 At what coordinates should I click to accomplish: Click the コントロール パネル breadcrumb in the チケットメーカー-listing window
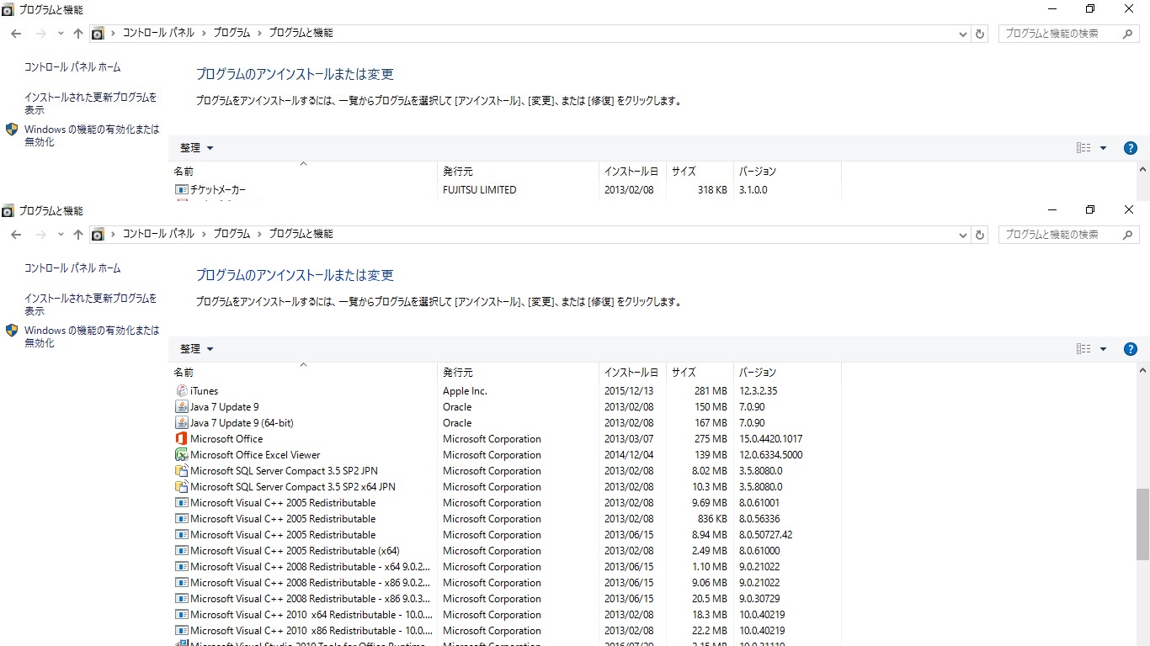[x=158, y=33]
